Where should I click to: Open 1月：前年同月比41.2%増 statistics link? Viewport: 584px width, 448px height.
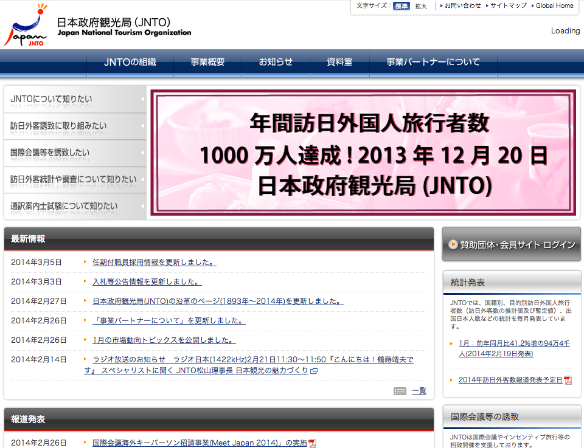(x=514, y=349)
